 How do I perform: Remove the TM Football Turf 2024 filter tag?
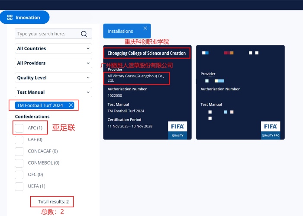71,105
